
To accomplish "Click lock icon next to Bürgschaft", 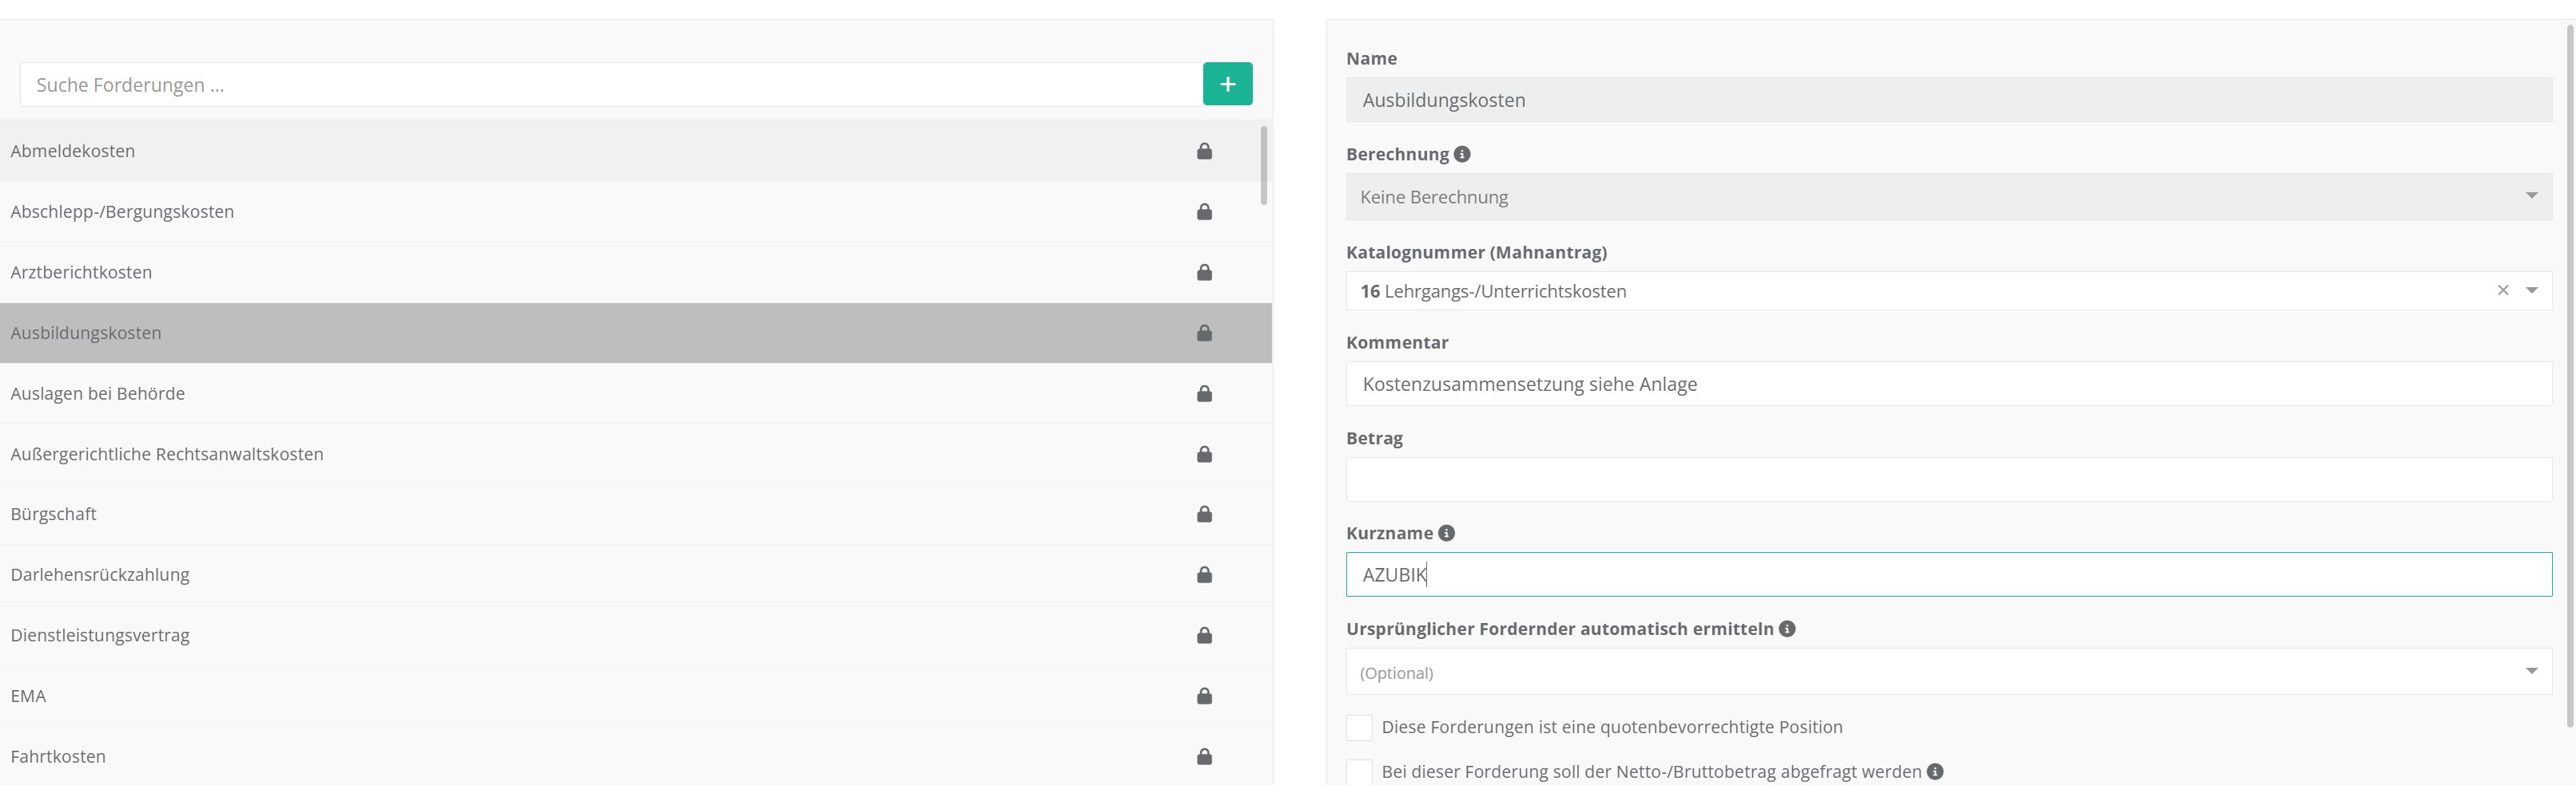I will coord(1204,515).
